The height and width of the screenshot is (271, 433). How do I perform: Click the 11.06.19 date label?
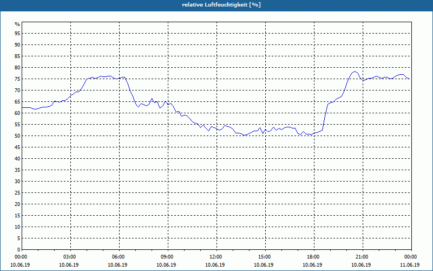tap(410, 265)
